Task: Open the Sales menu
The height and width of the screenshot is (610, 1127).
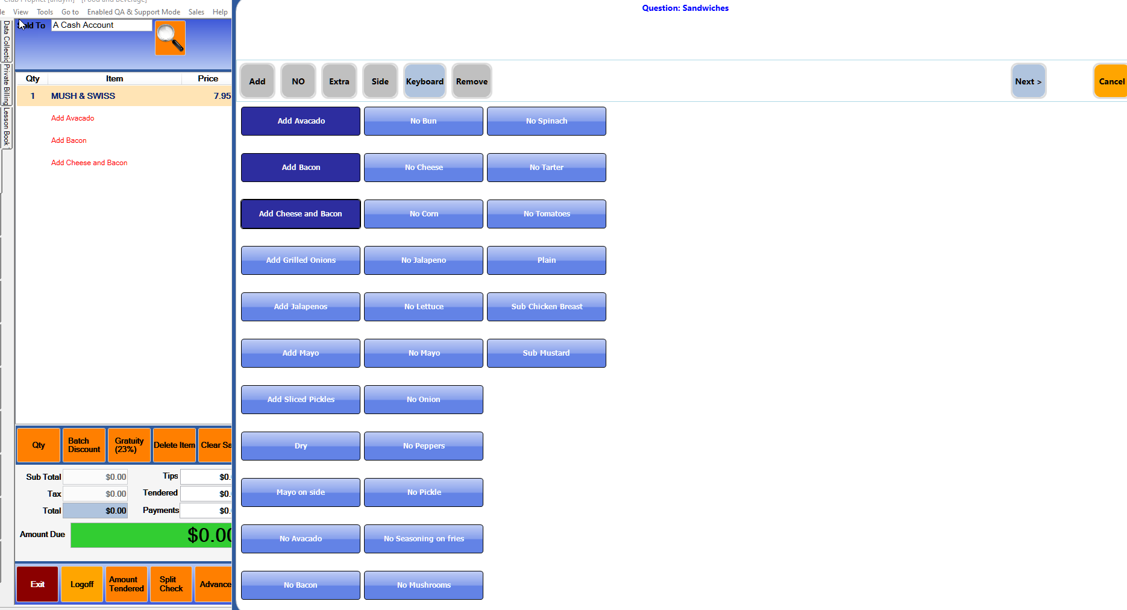Action: tap(196, 12)
